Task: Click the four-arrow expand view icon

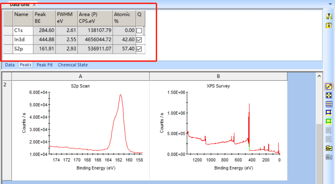Action: 329,95
